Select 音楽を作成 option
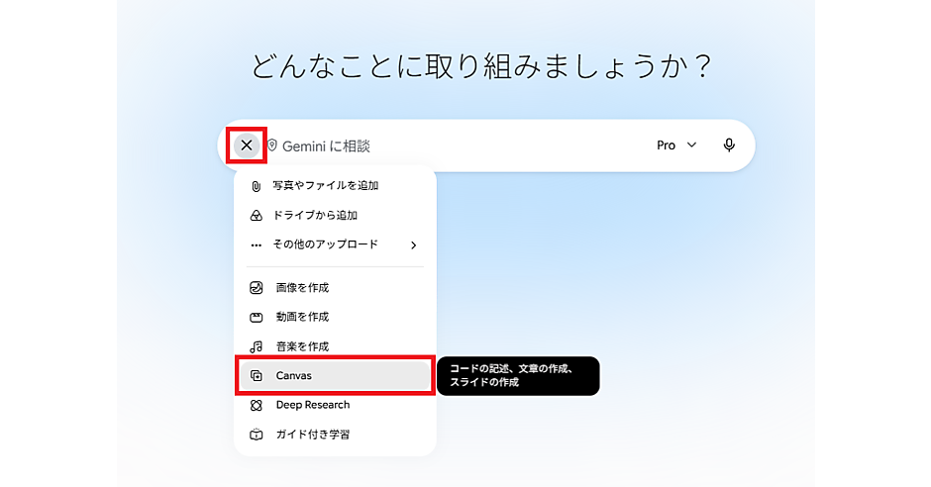The width and height of the screenshot is (931, 487). pos(335,346)
